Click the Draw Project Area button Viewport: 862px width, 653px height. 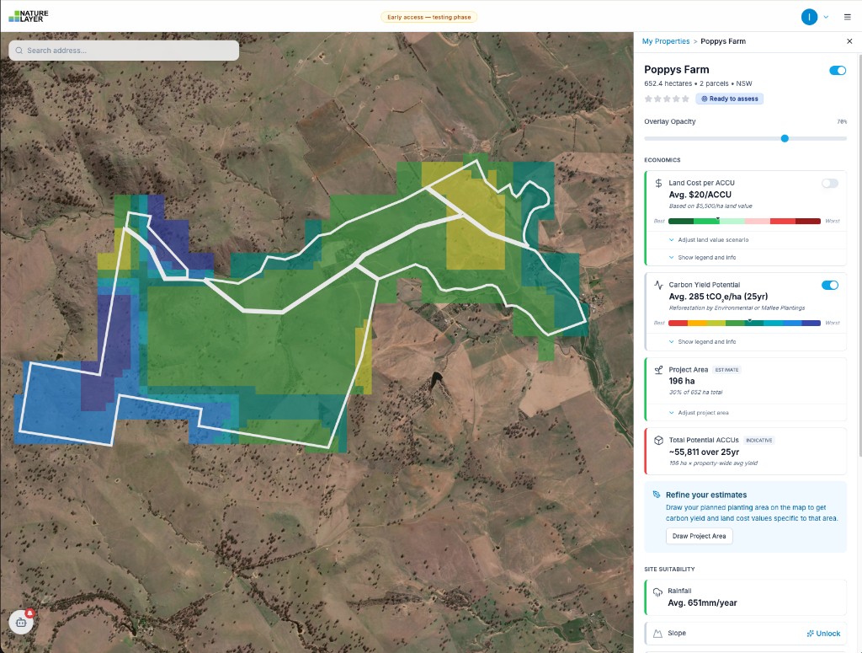coord(699,536)
